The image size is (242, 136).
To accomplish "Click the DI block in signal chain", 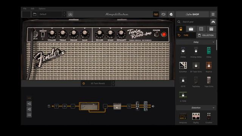I will click(x=65, y=106).
